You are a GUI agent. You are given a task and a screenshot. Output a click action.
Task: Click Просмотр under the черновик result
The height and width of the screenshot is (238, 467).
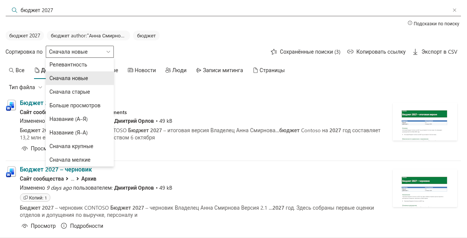pyautogui.click(x=39, y=226)
